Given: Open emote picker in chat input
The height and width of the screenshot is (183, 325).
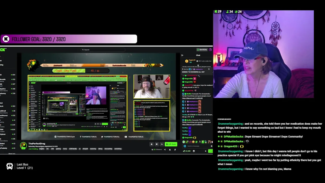Looking at the screenshot, I should coord(211,146).
